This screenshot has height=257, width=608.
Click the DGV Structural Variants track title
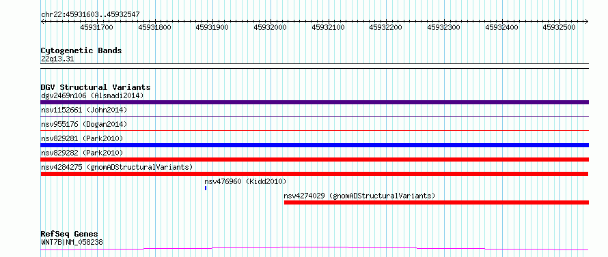96,87
